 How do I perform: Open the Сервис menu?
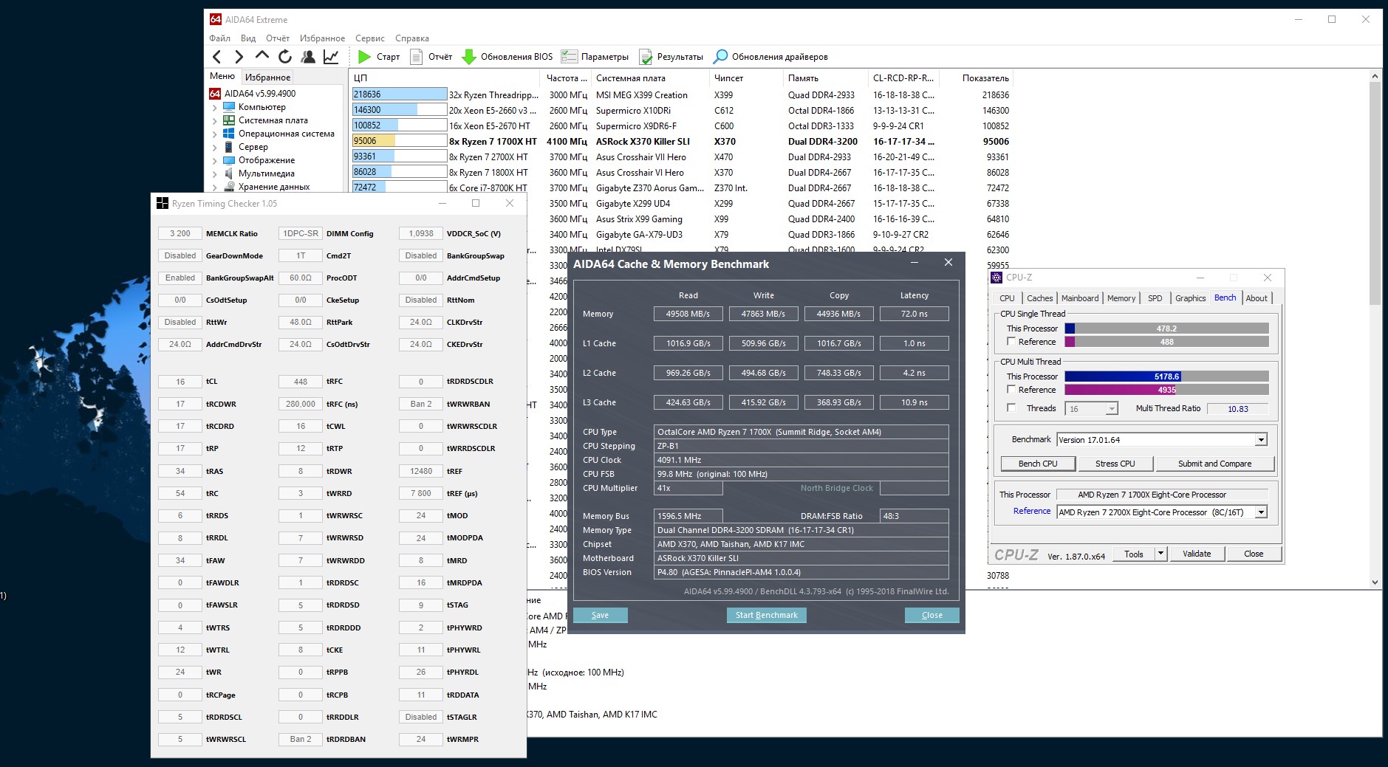point(369,38)
